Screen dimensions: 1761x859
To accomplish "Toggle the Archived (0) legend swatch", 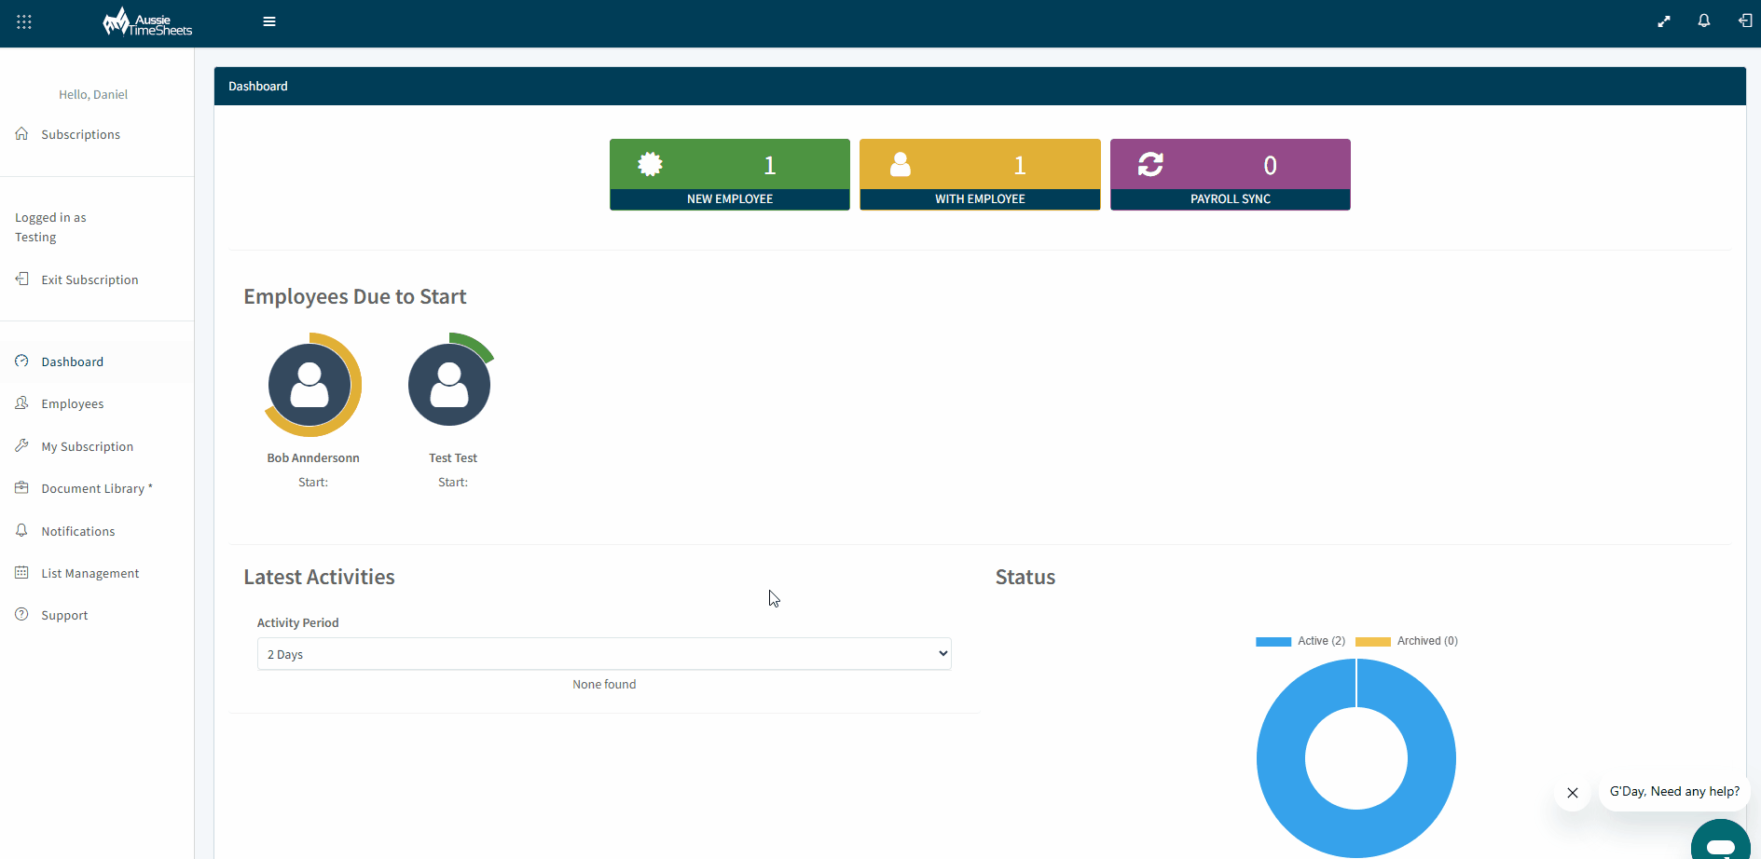I will click(1373, 641).
